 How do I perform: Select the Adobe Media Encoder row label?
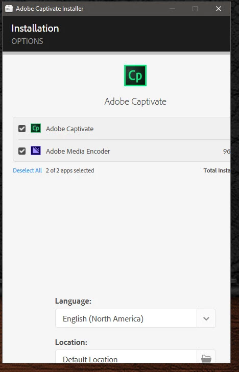78,151
